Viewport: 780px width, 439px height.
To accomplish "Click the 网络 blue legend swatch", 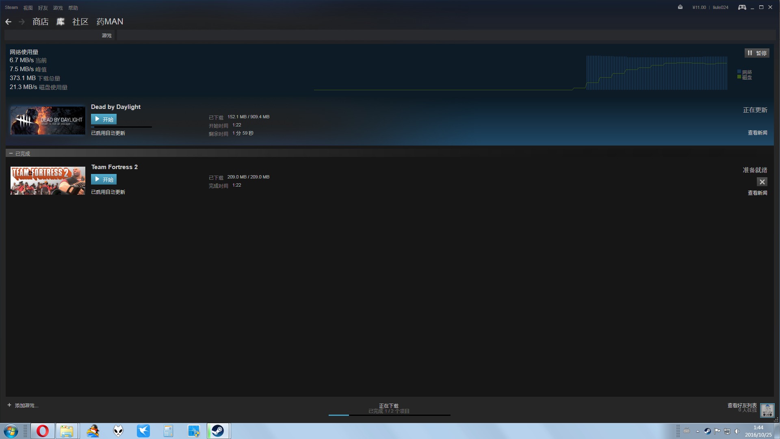I will 739,72.
